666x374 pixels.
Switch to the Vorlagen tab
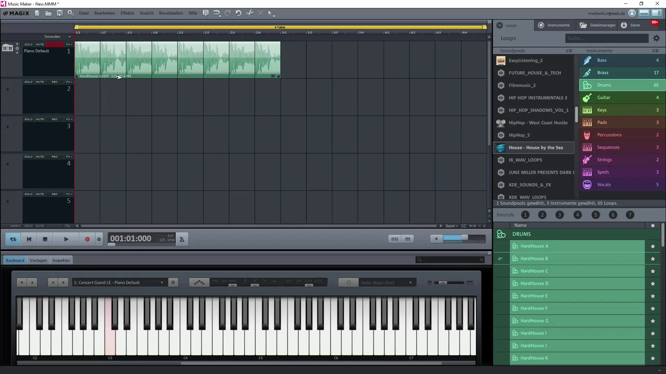tap(38, 260)
